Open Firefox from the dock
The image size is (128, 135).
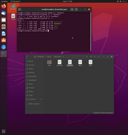4,6
